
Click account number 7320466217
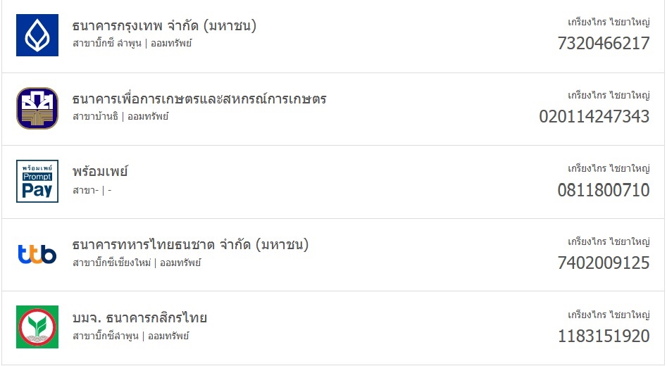[x=604, y=44]
